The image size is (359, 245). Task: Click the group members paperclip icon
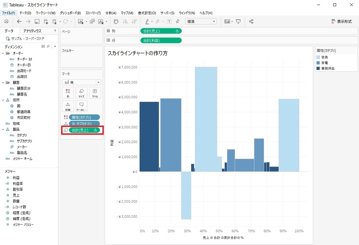point(157,21)
